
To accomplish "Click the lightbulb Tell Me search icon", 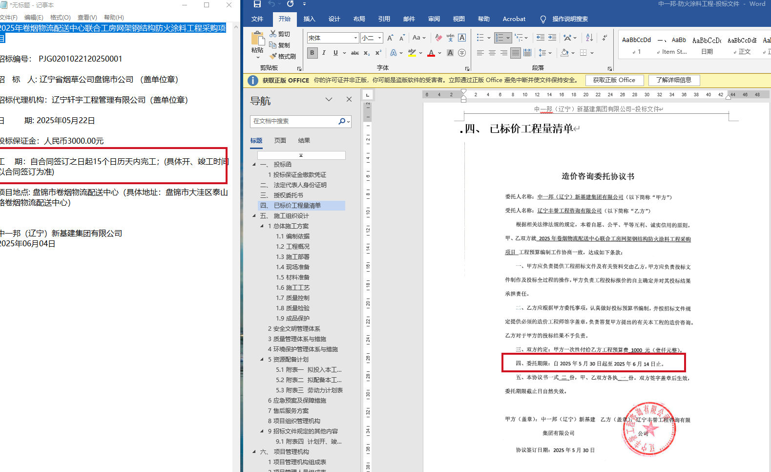I will coord(543,19).
